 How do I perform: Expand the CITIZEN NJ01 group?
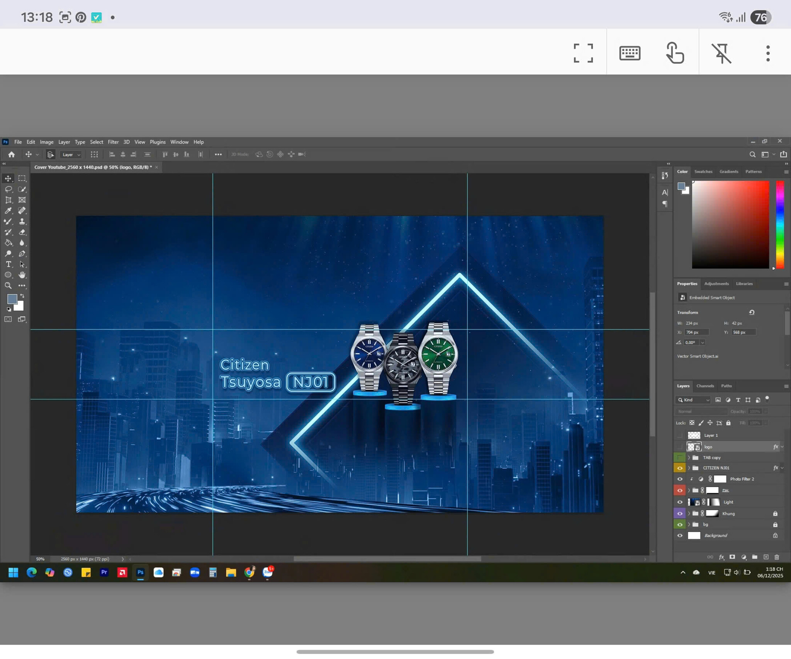pyautogui.click(x=689, y=468)
